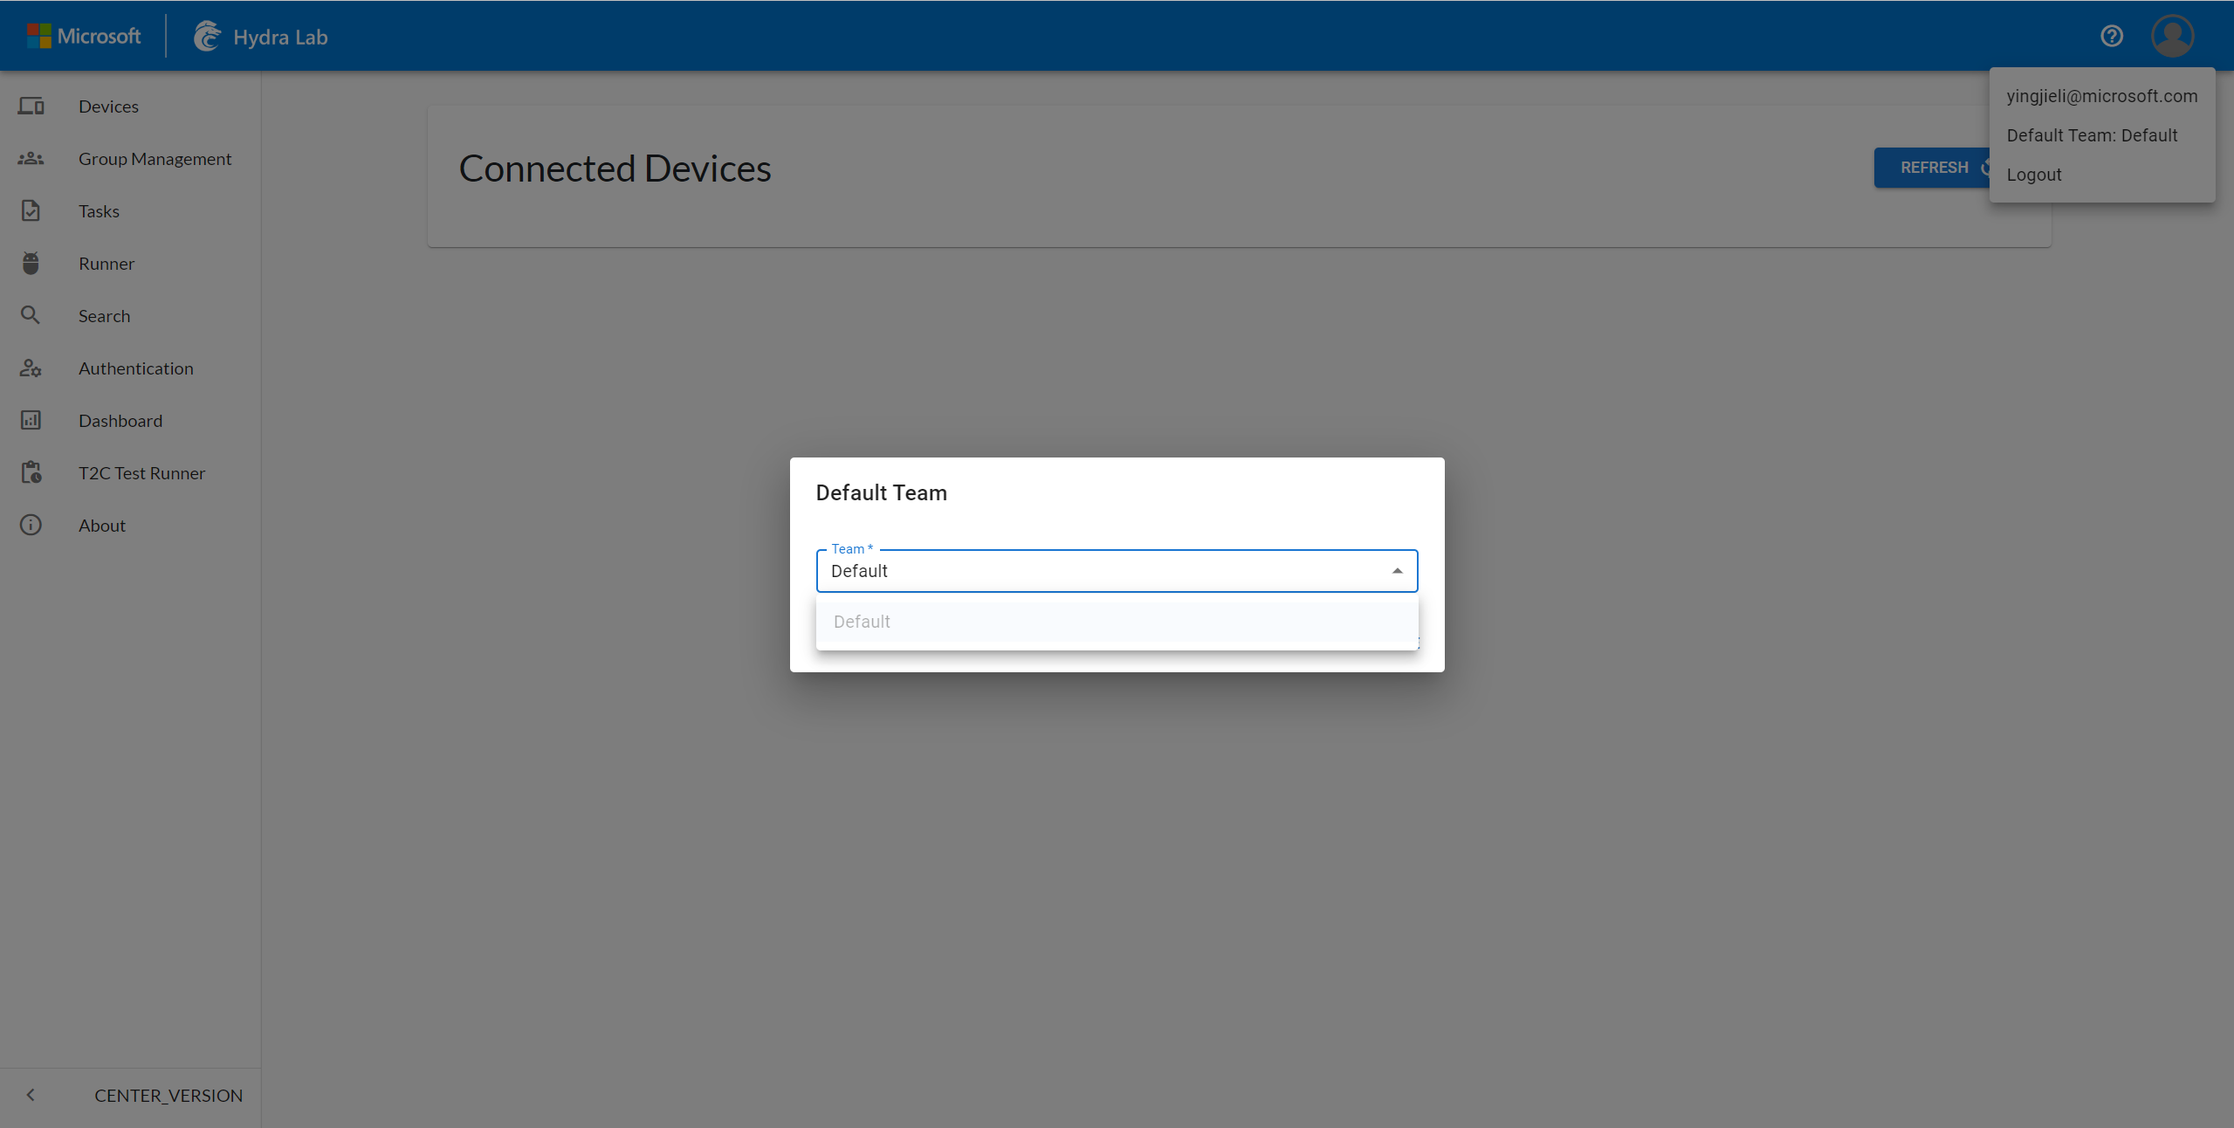This screenshot has height=1128, width=2234.
Task: Select Default Team: Default menu entry
Action: point(2092,135)
